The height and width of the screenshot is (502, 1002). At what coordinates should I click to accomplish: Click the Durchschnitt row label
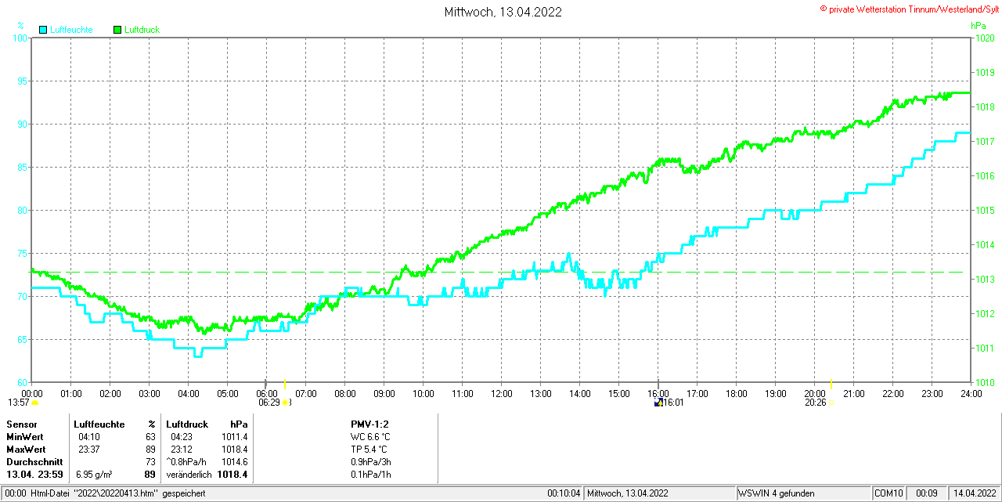pyautogui.click(x=34, y=462)
